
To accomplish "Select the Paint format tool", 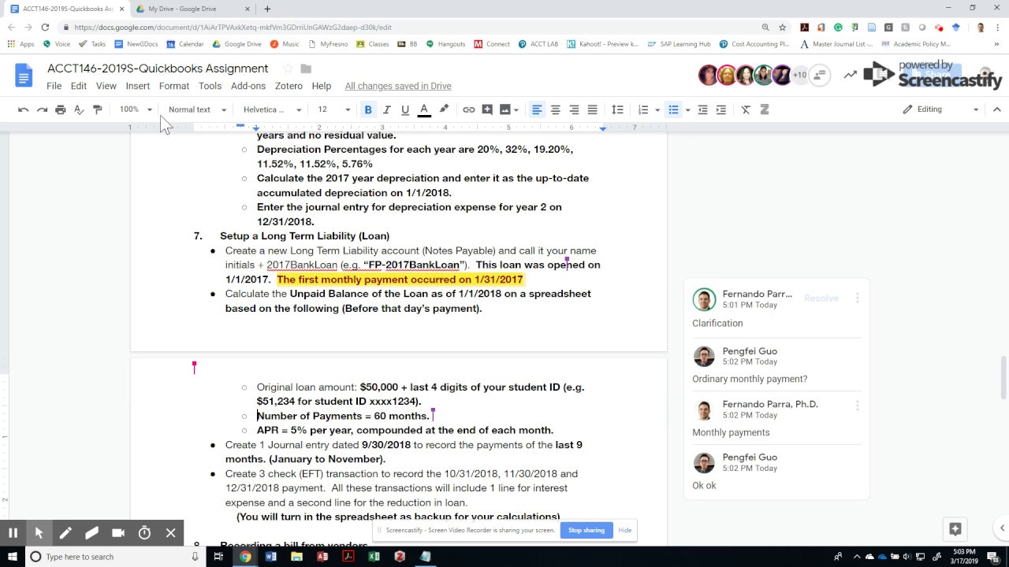I will coord(98,109).
